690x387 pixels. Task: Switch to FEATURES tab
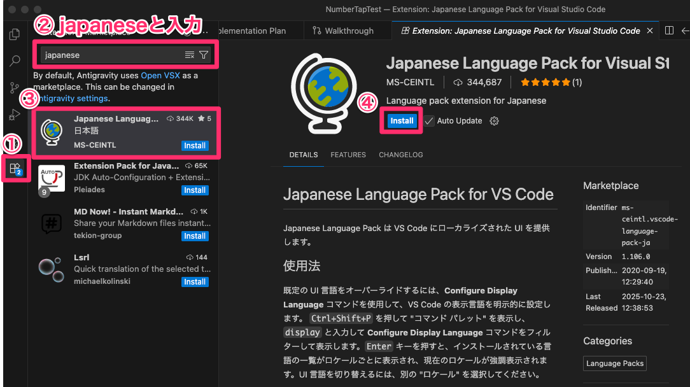348,155
